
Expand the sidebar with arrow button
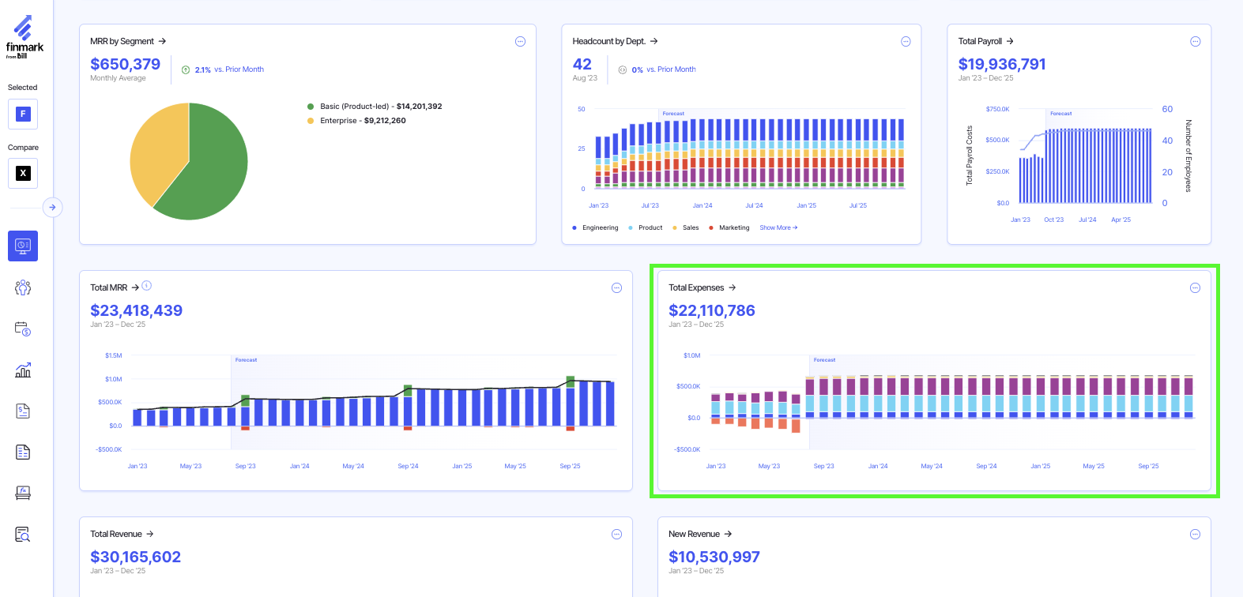coord(52,208)
